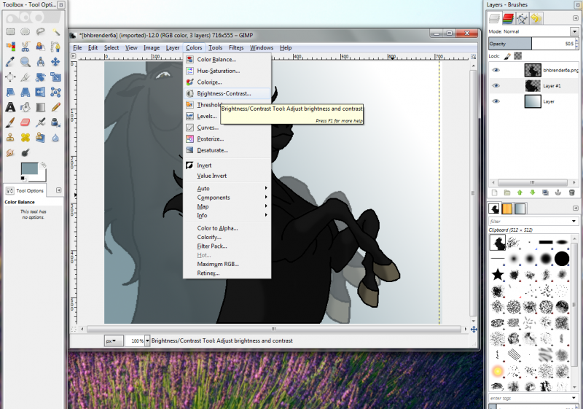Open the 100% zoom dropdown

(147, 340)
